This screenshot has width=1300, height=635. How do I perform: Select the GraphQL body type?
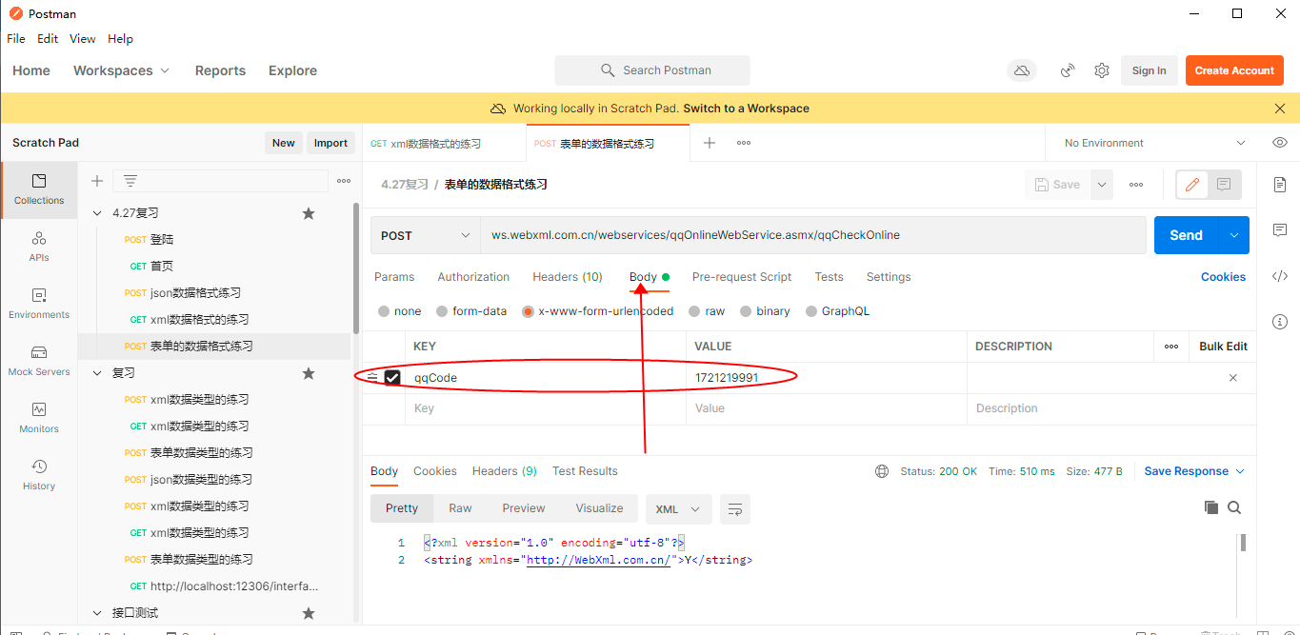[x=811, y=311]
